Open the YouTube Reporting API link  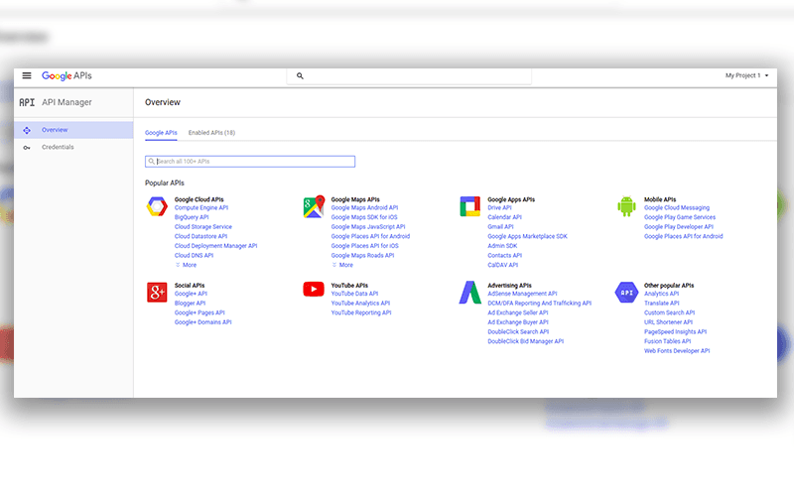361,313
